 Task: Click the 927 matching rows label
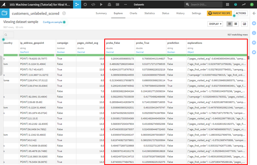238,35
